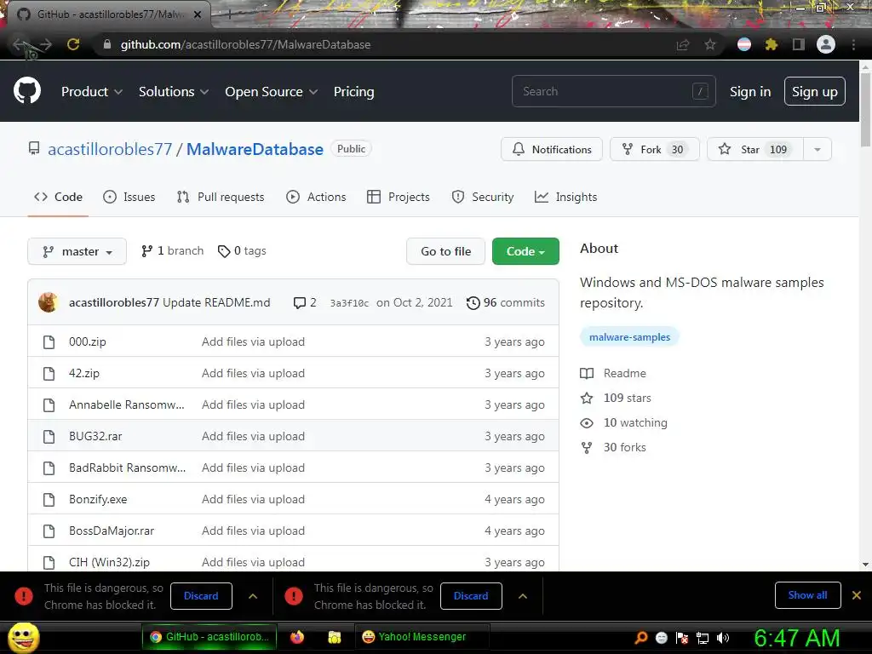The image size is (872, 654).
Task: Open the flag security tray icon
Action: [x=682, y=638]
